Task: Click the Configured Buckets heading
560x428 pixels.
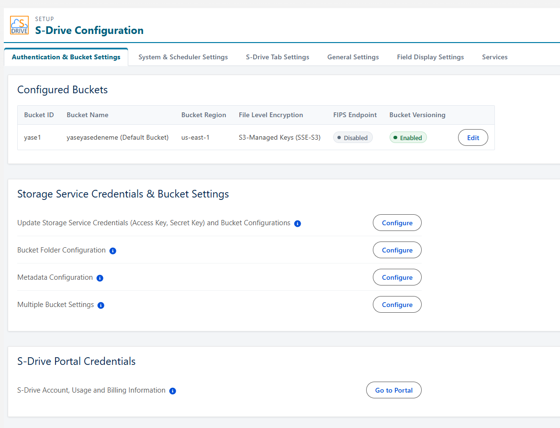Action: [63, 89]
